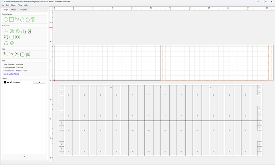The width and height of the screenshot is (275, 165).
Task: Click the gray warped-square Edit tool
Action: pos(28,54)
